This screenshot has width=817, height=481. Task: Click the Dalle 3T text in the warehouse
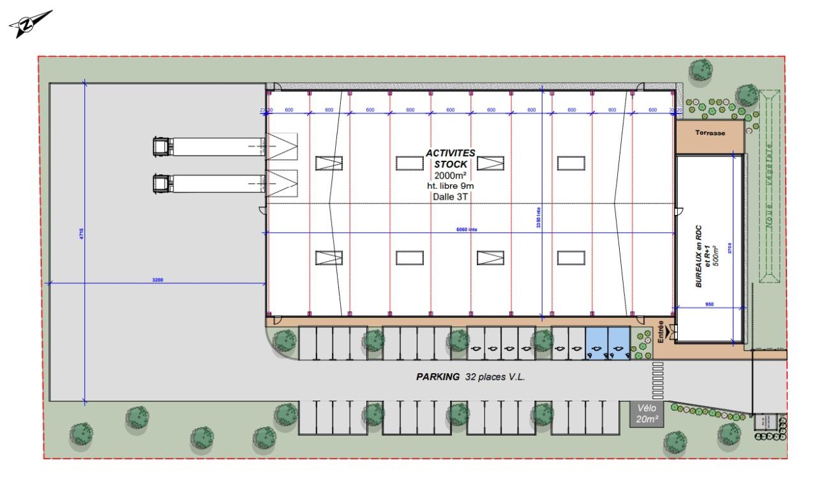[x=451, y=196]
